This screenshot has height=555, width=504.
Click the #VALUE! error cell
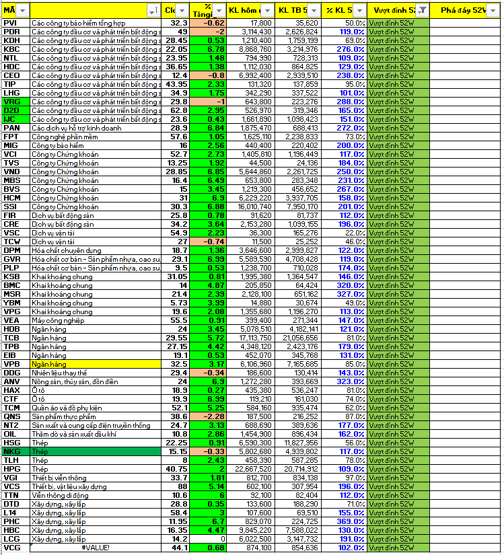[96, 548]
